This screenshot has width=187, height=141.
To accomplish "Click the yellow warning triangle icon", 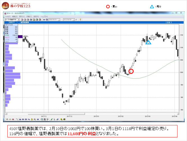I will [x=32, y=119].
